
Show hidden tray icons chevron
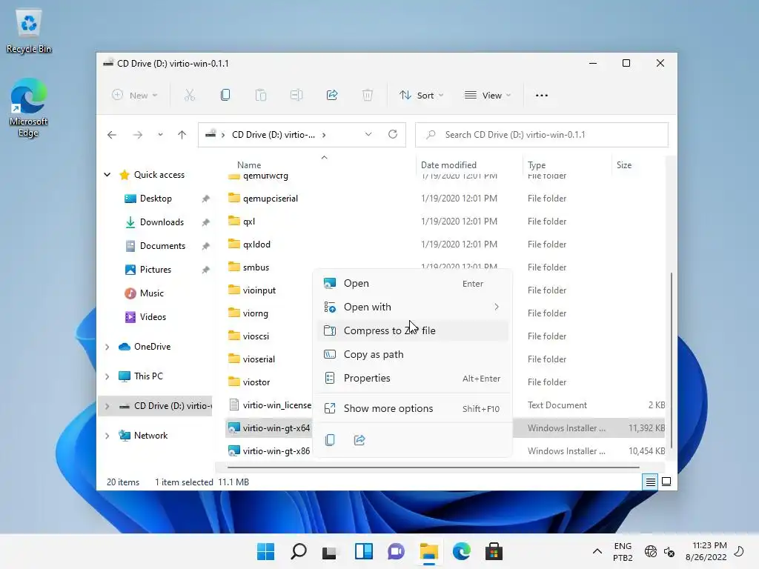point(597,551)
